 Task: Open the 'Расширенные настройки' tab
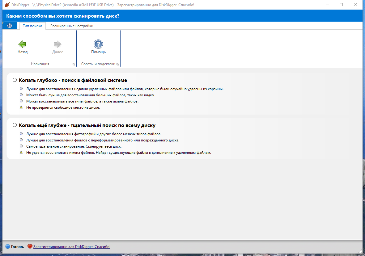[72, 26]
